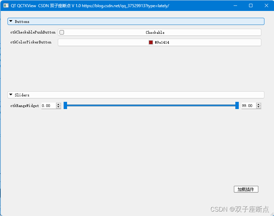
Task: Click the down arrow on the 99.00 spinbox
Action: pyautogui.click(x=259, y=107)
